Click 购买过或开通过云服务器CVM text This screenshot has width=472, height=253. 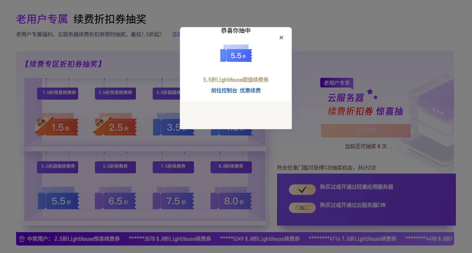point(353,205)
